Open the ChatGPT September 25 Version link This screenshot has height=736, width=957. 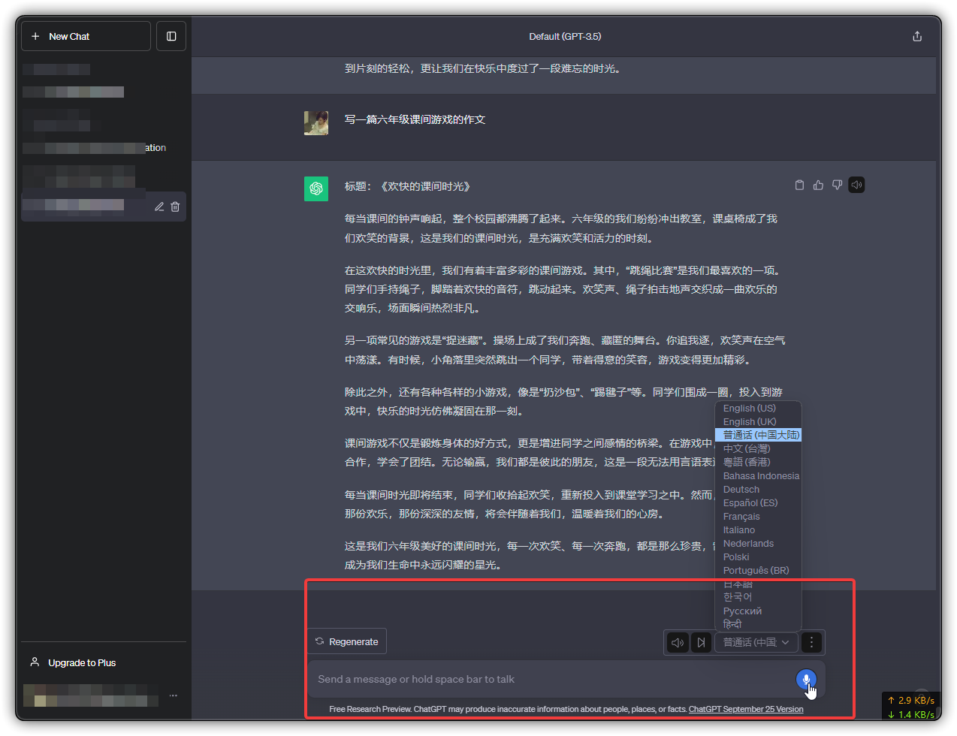click(x=746, y=709)
